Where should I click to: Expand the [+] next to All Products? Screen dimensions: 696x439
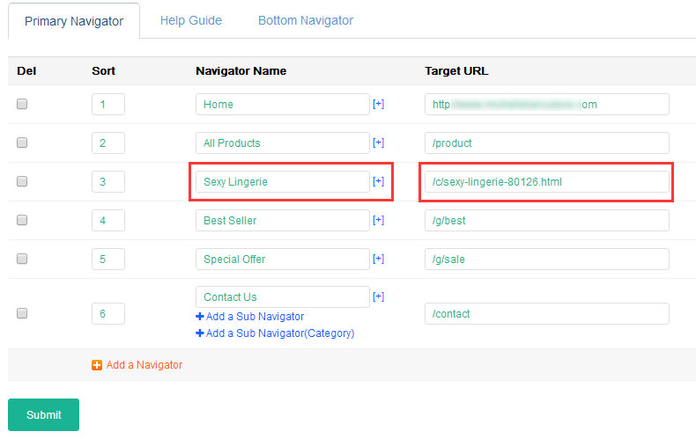[378, 143]
